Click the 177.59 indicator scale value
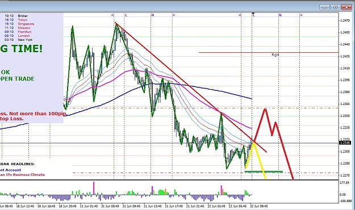 click(344, 182)
